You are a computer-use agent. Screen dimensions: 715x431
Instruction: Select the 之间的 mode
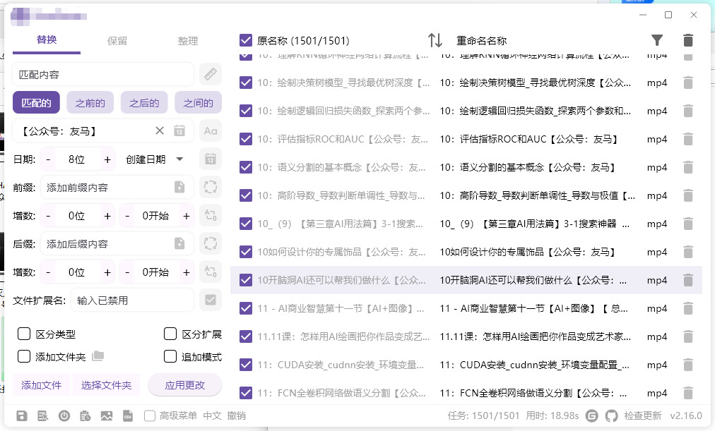click(198, 103)
